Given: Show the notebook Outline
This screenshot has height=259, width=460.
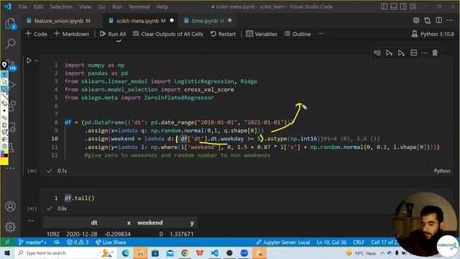Looking at the screenshot, I should click(x=298, y=34).
